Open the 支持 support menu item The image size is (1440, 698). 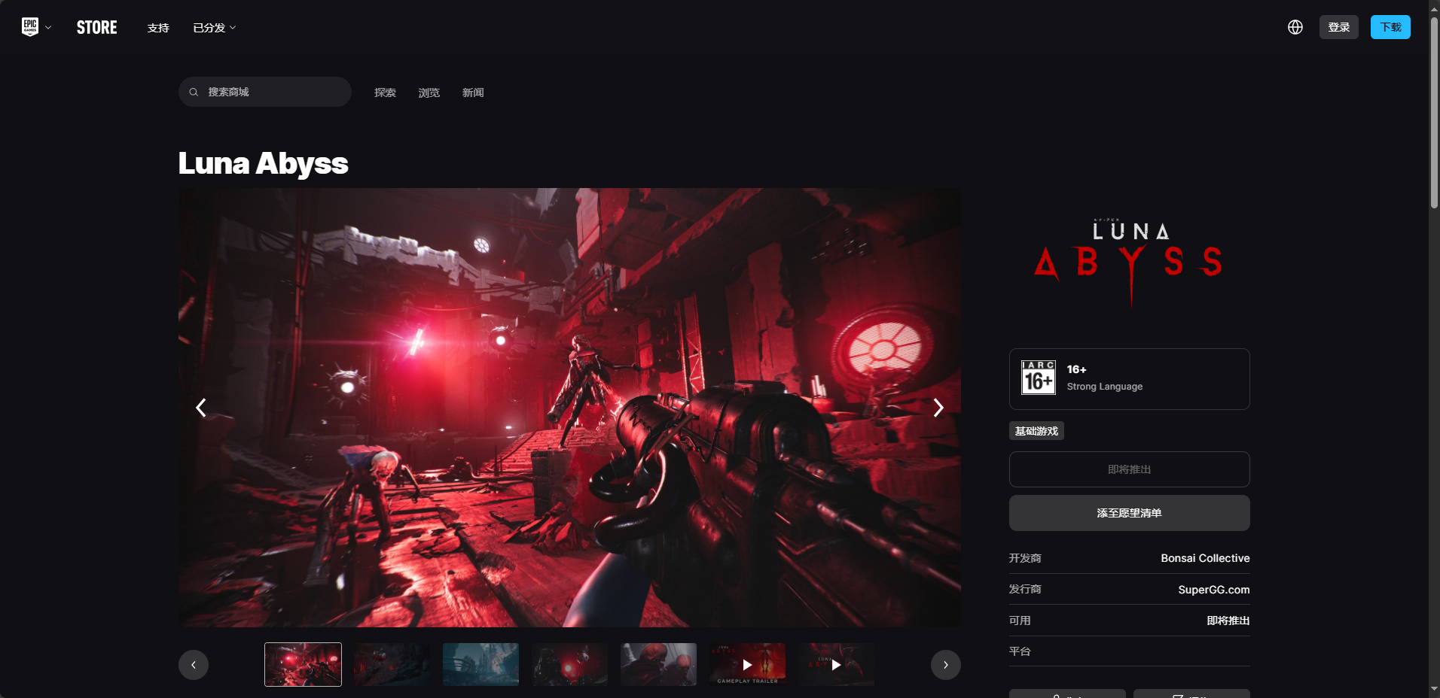(x=158, y=28)
